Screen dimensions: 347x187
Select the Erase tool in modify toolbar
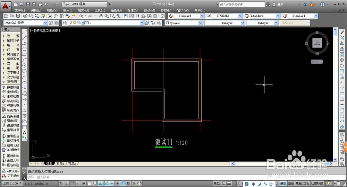[342, 32]
